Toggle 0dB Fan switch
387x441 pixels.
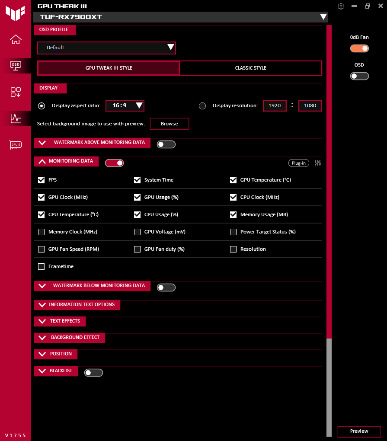359,48
